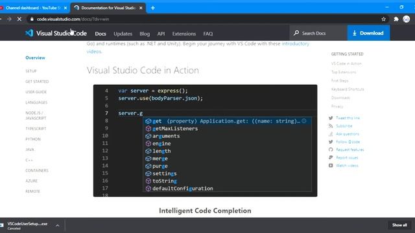The image size is (415, 233).
Task: Jump to Keyboard Shortcuts section
Action: 348,89
